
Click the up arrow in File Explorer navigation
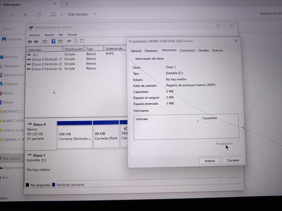pyautogui.click(x=25, y=15)
